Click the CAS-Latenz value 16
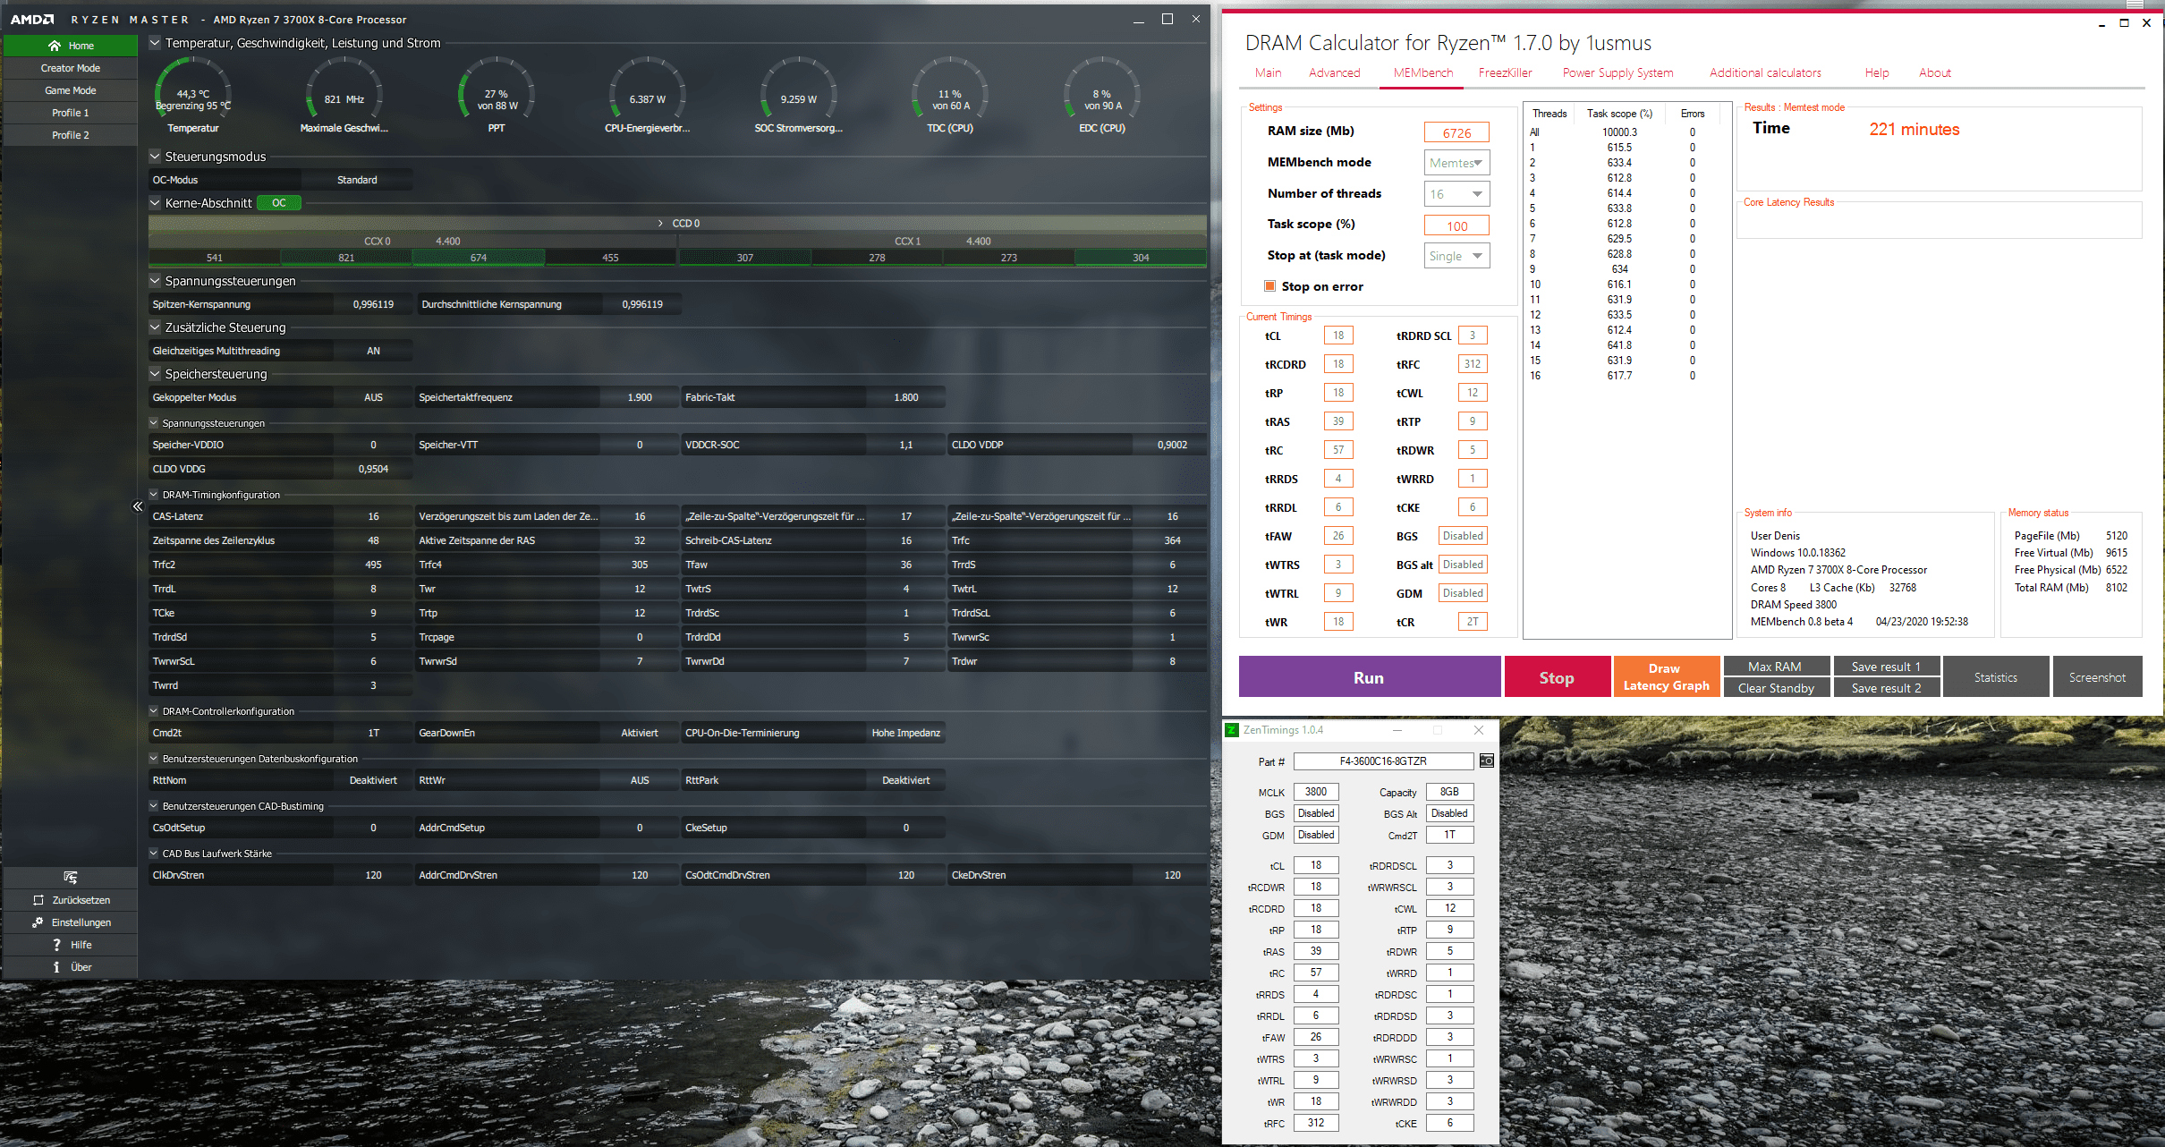 click(373, 516)
